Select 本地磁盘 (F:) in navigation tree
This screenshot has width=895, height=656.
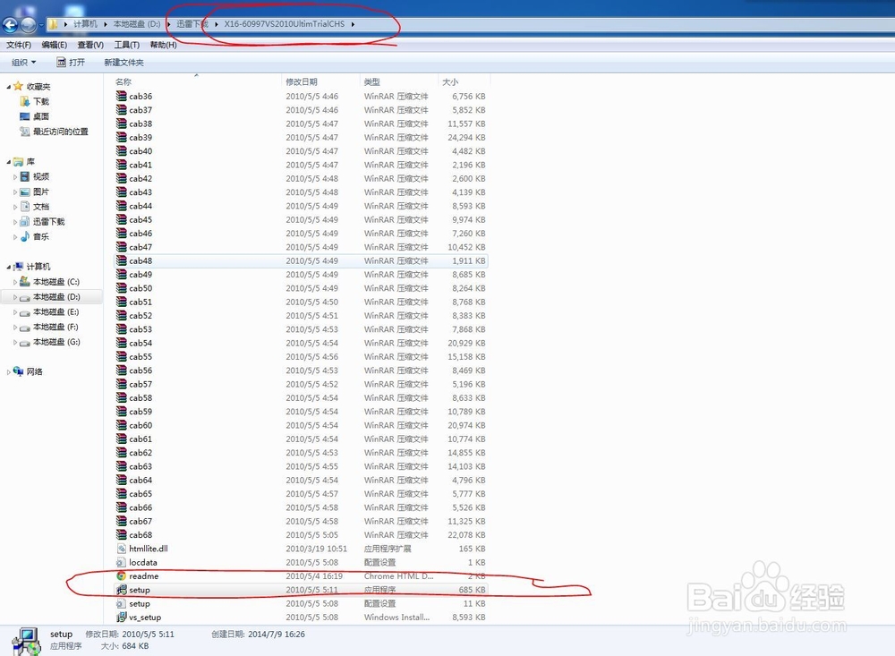point(55,328)
